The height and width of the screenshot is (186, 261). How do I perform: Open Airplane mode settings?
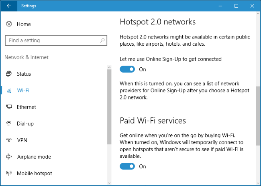[x=34, y=157]
